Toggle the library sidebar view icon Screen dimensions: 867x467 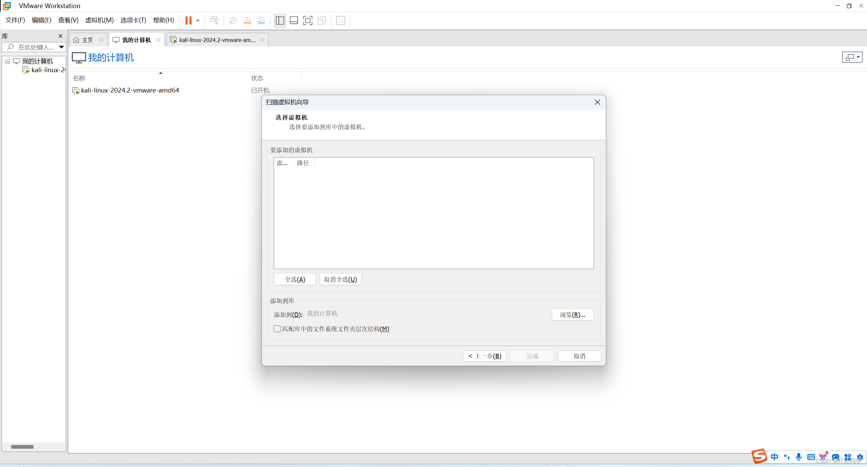click(x=280, y=20)
